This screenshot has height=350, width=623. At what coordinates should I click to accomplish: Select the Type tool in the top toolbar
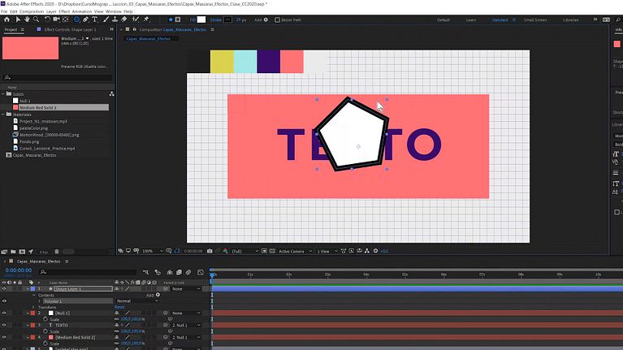[x=97, y=19]
